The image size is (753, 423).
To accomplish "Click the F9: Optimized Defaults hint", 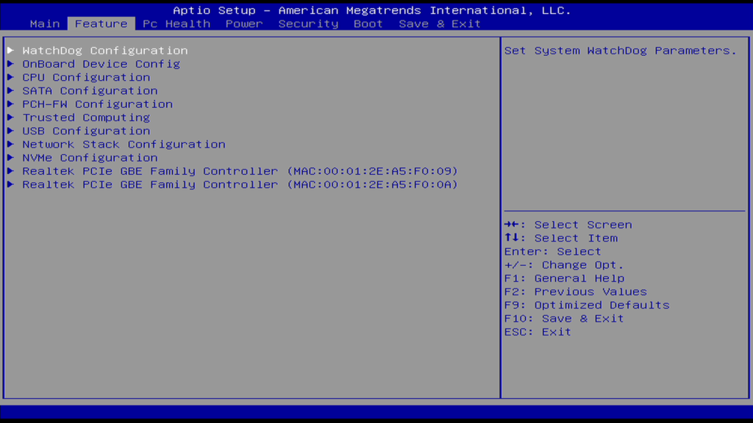I will [x=587, y=305].
